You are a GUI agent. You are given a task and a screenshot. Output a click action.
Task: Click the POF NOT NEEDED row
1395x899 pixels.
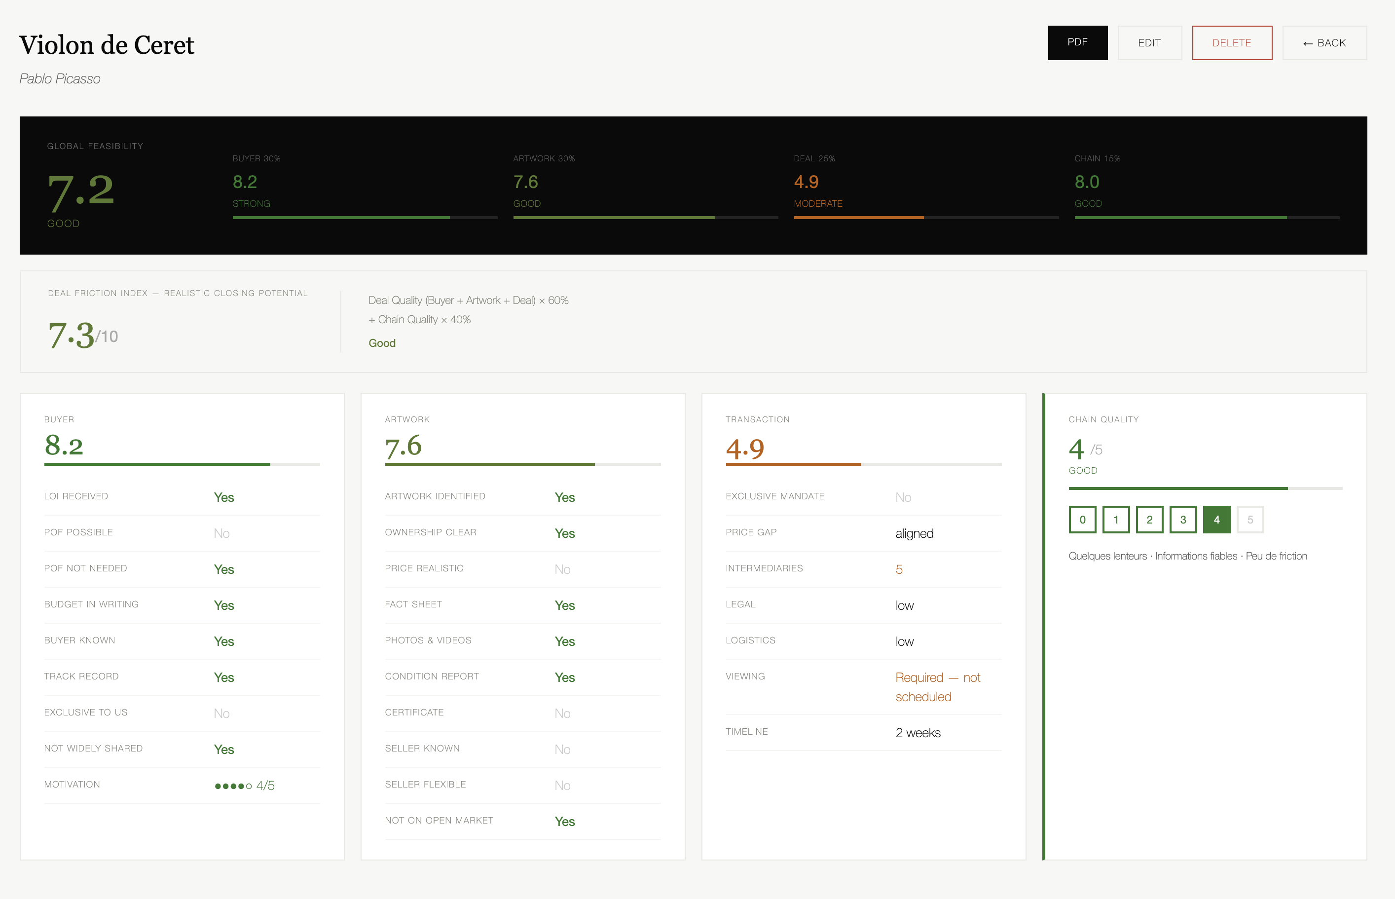point(182,569)
